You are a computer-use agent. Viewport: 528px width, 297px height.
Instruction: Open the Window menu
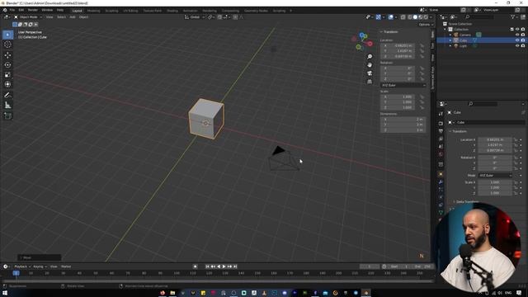(47, 10)
